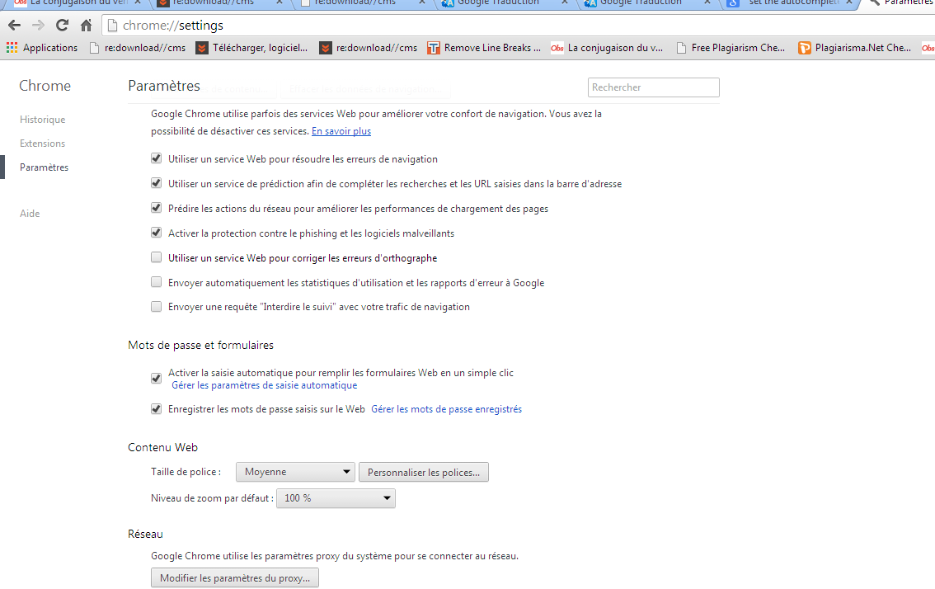The height and width of the screenshot is (589, 935).
Task: Uncheck Prédire les actions du réseau
Action: tap(156, 208)
